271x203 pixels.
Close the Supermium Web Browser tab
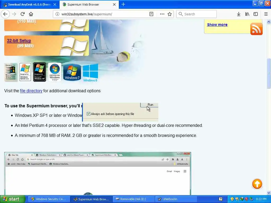pos(114,4)
